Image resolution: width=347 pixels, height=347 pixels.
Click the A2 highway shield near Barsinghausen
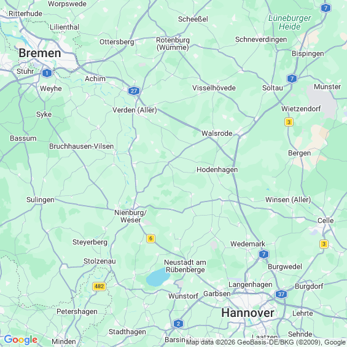(x=178, y=324)
